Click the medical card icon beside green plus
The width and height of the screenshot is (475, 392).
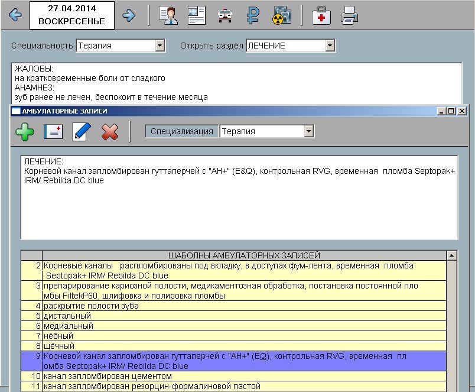tap(53, 131)
